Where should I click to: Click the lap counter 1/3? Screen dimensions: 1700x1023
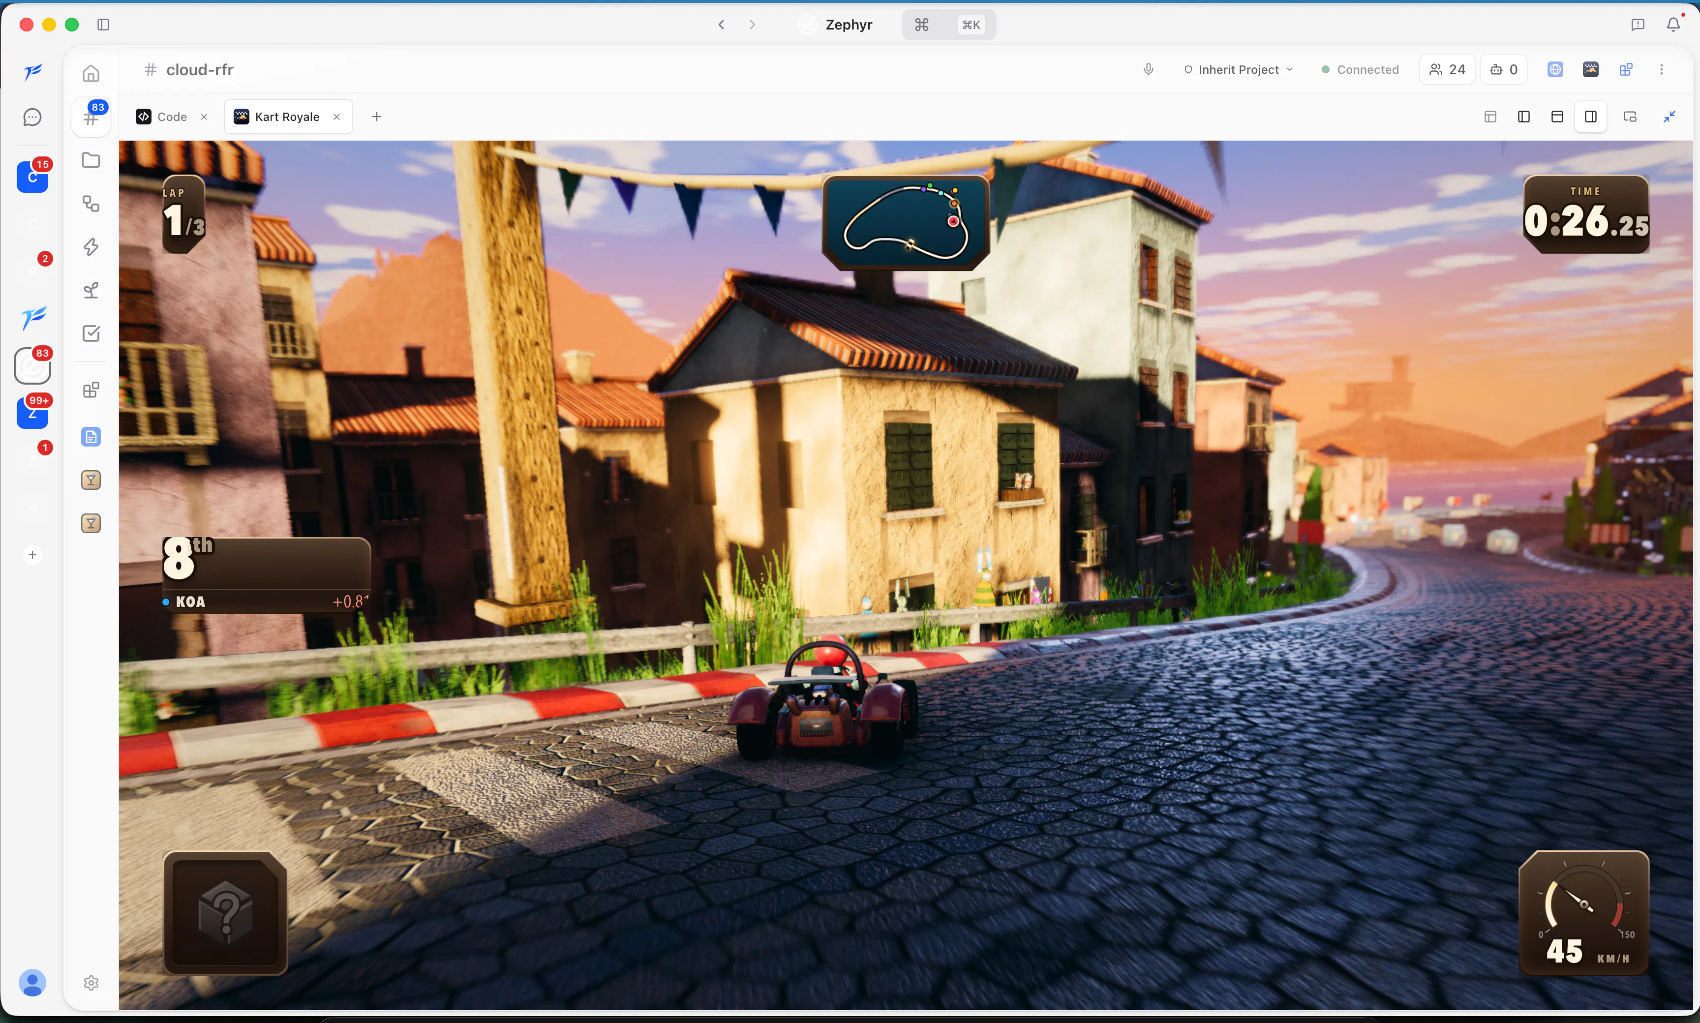click(x=184, y=214)
